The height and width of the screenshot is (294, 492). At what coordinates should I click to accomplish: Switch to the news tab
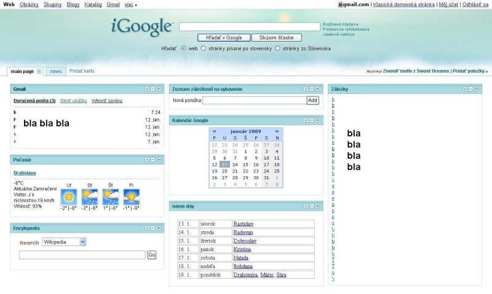click(x=56, y=71)
